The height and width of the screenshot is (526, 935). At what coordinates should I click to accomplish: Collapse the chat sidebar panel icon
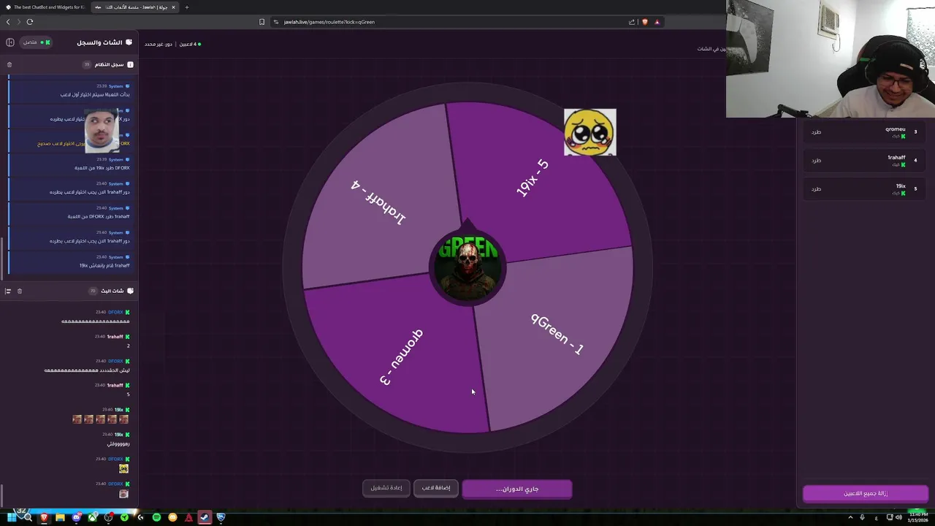(x=10, y=42)
